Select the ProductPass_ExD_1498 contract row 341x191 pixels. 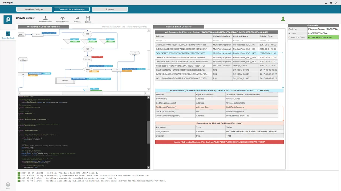[216, 57]
